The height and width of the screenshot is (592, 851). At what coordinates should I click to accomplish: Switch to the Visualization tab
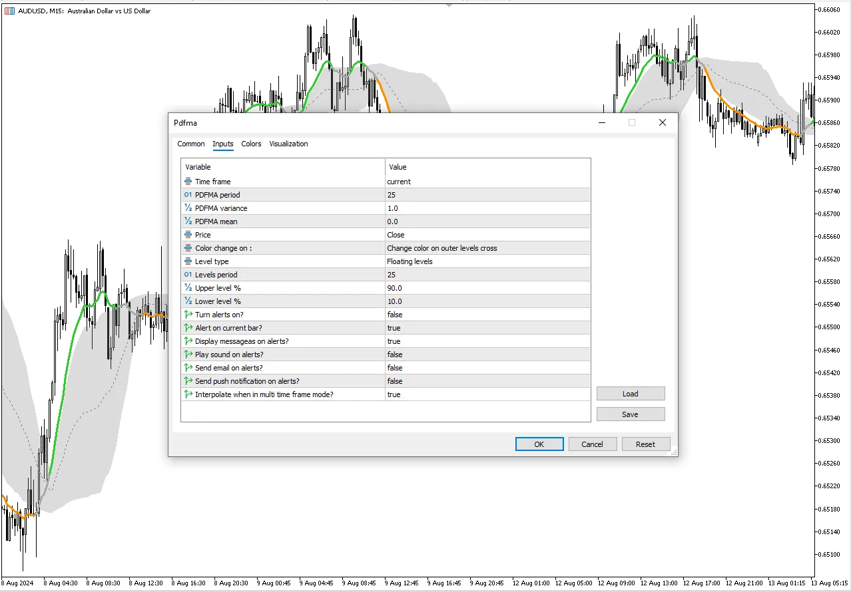tap(288, 144)
